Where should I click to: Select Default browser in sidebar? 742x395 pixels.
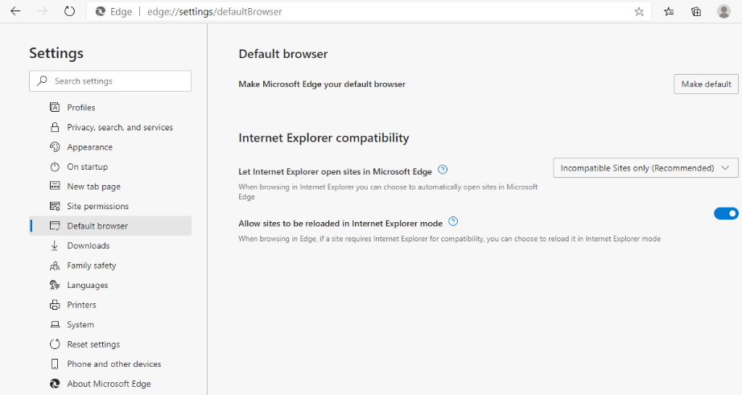tap(109, 225)
